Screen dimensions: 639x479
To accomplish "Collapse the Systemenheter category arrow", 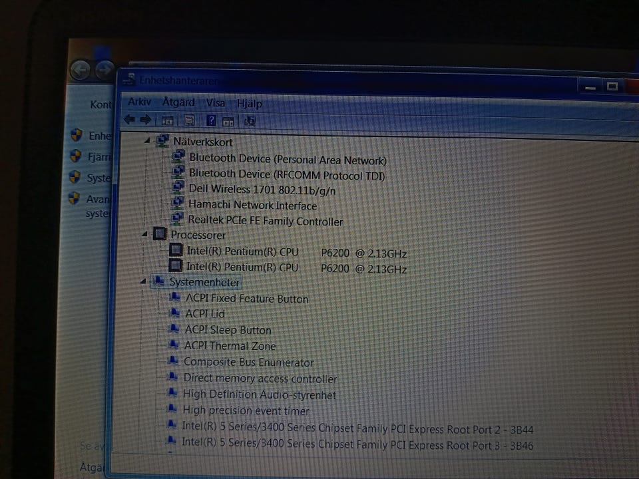I will click(143, 281).
